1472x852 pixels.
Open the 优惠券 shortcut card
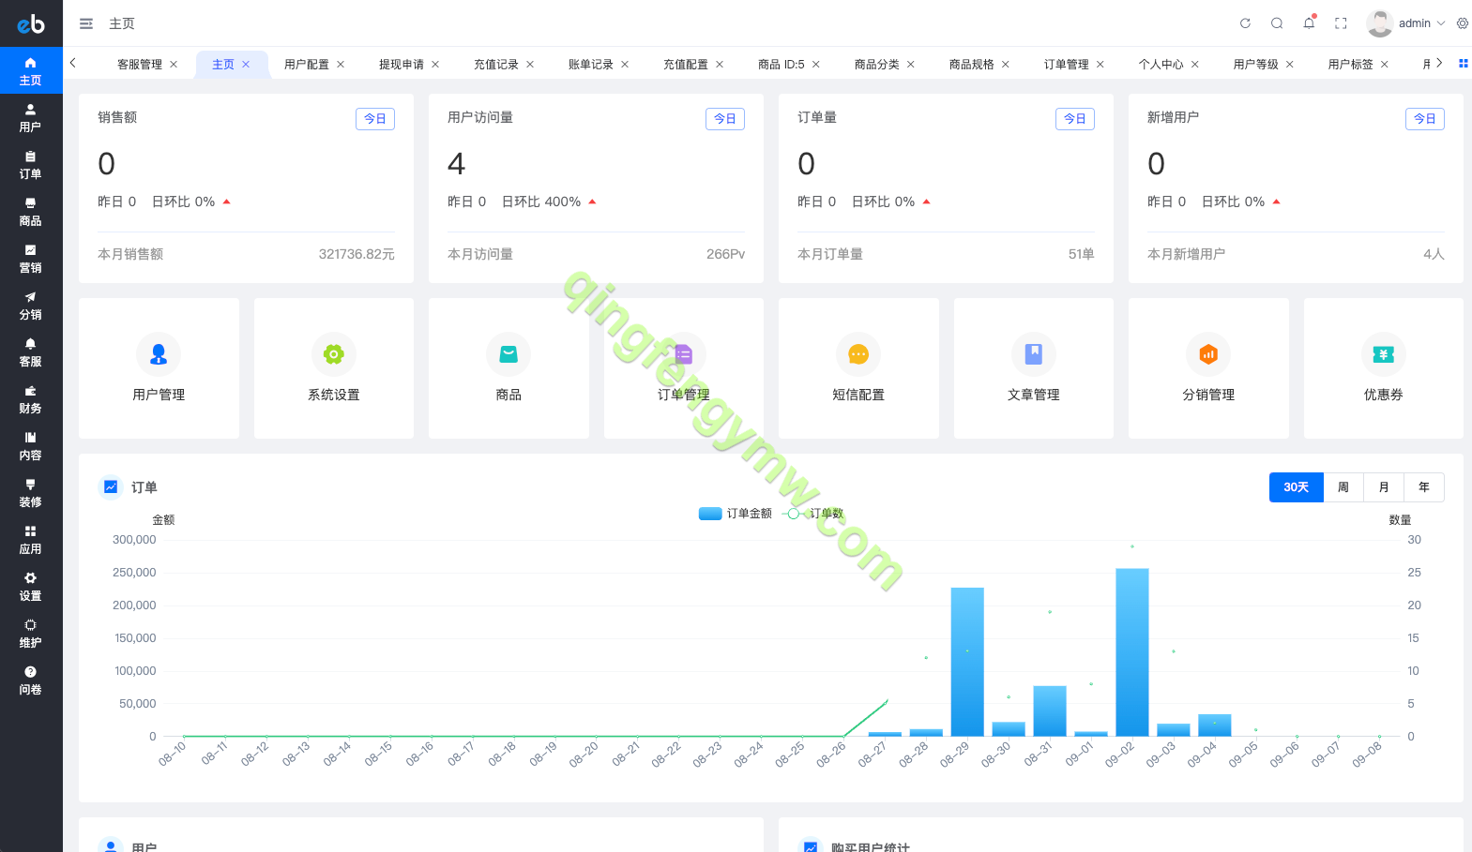pyautogui.click(x=1384, y=368)
